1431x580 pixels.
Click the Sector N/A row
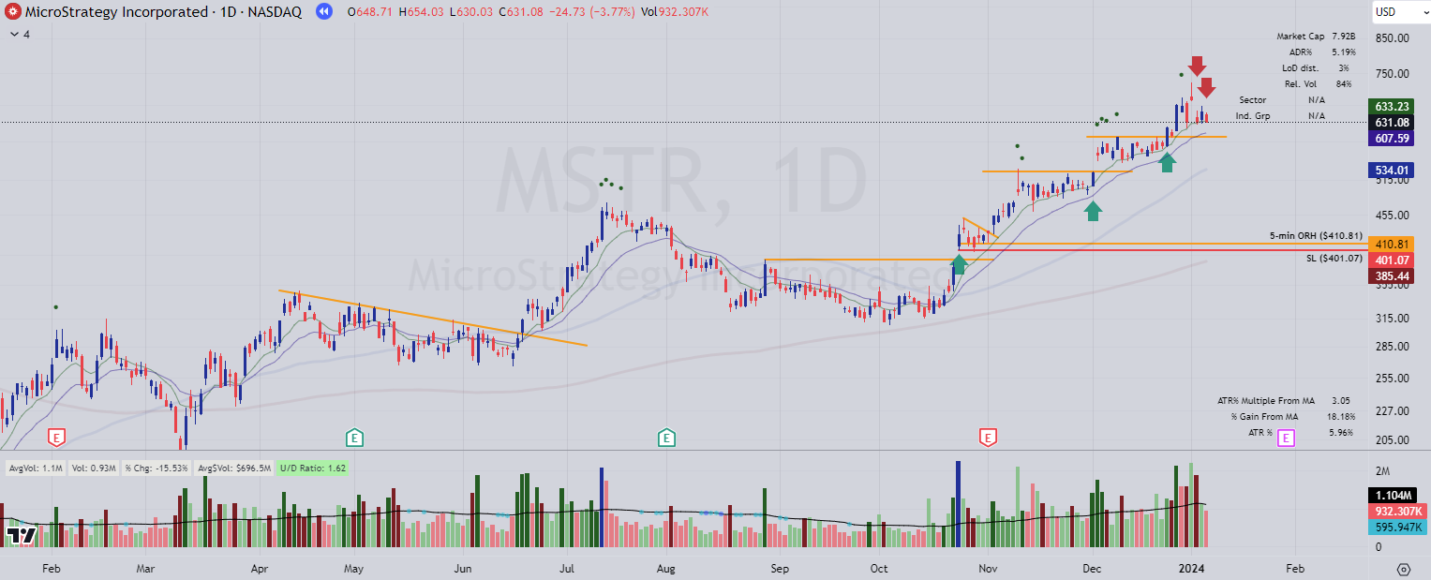(x=1282, y=99)
